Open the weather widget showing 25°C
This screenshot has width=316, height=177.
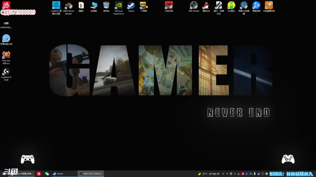(209, 174)
